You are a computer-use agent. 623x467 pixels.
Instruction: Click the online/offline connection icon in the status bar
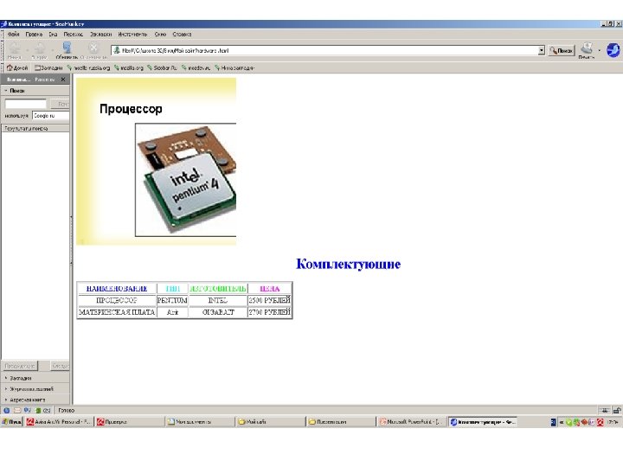(x=605, y=410)
